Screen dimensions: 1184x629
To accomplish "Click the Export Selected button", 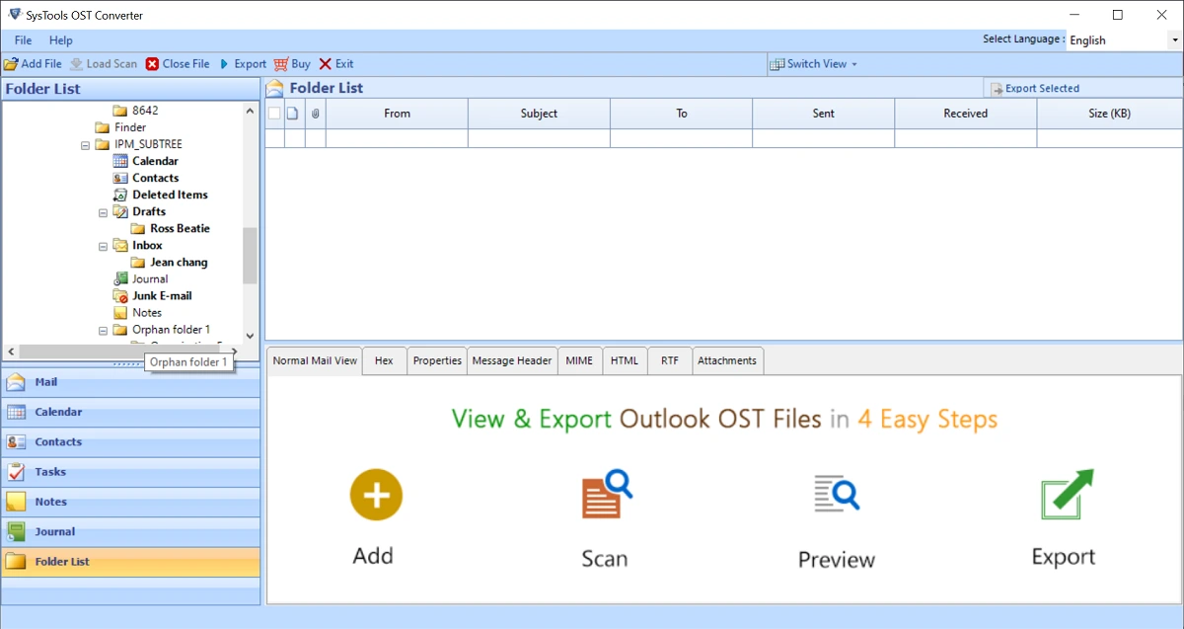I will point(1035,88).
